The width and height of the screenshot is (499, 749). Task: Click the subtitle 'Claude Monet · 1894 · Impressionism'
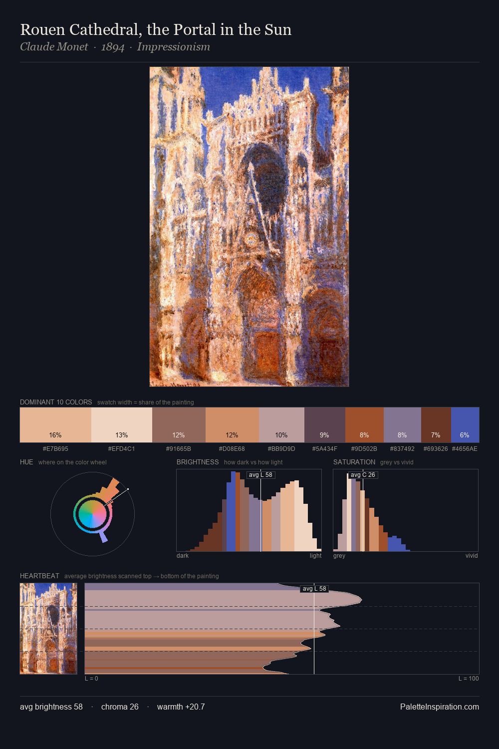click(115, 47)
